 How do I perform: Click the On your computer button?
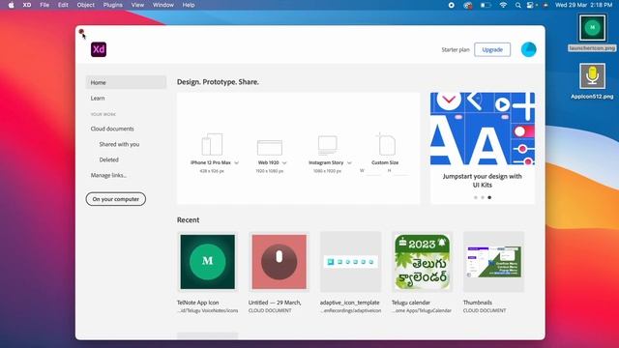tap(116, 199)
